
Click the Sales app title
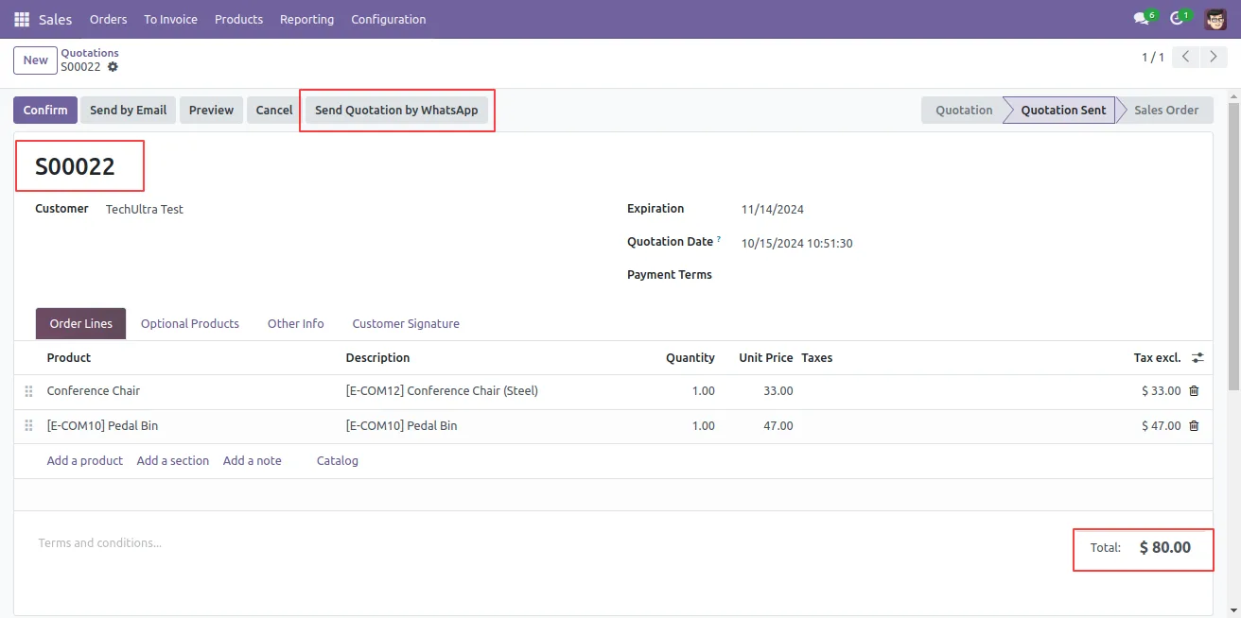pyautogui.click(x=55, y=19)
